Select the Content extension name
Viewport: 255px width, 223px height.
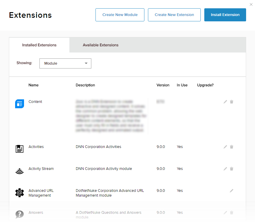35,102
